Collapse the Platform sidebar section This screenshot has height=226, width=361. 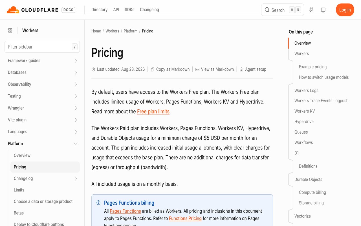click(x=42, y=144)
